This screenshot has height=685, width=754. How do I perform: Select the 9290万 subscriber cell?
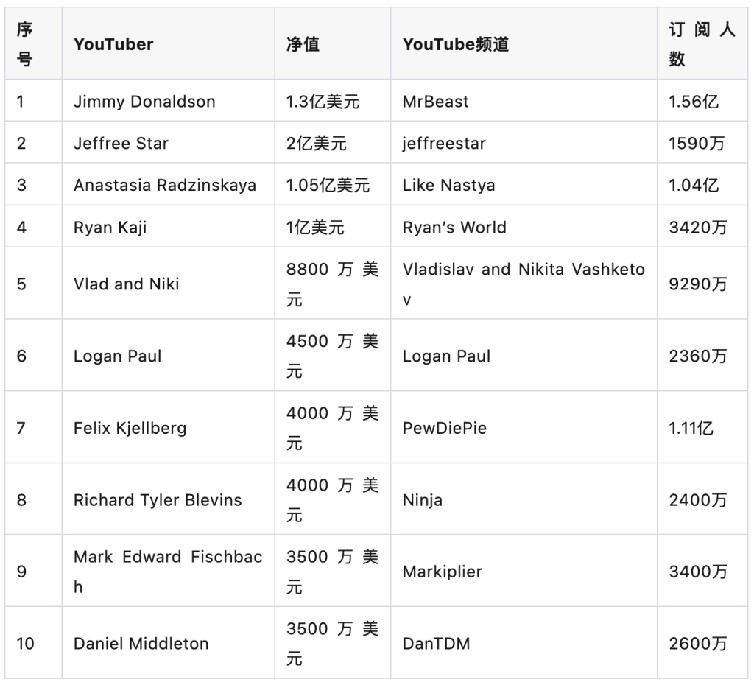pyautogui.click(x=702, y=284)
